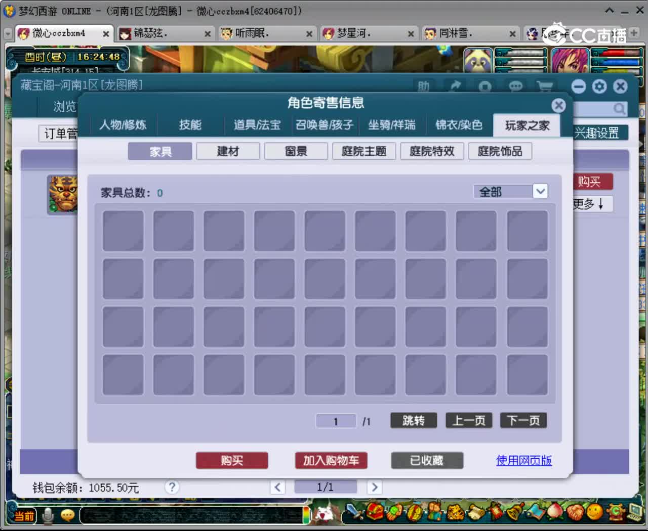
Task: Click the 购买 button beside 更多 in background list
Action: tap(593, 182)
